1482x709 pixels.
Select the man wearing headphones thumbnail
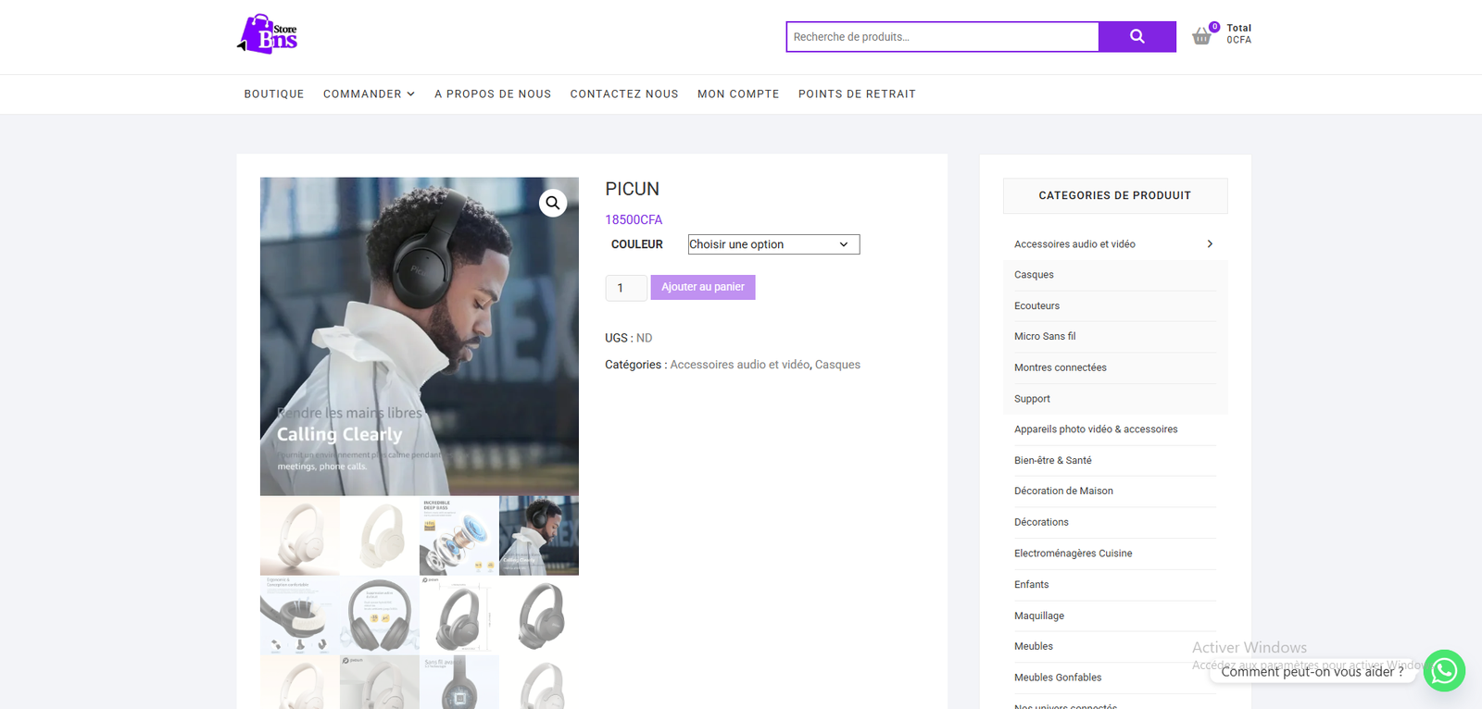coord(538,536)
